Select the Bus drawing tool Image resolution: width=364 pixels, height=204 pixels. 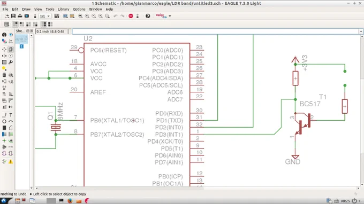[4, 134]
